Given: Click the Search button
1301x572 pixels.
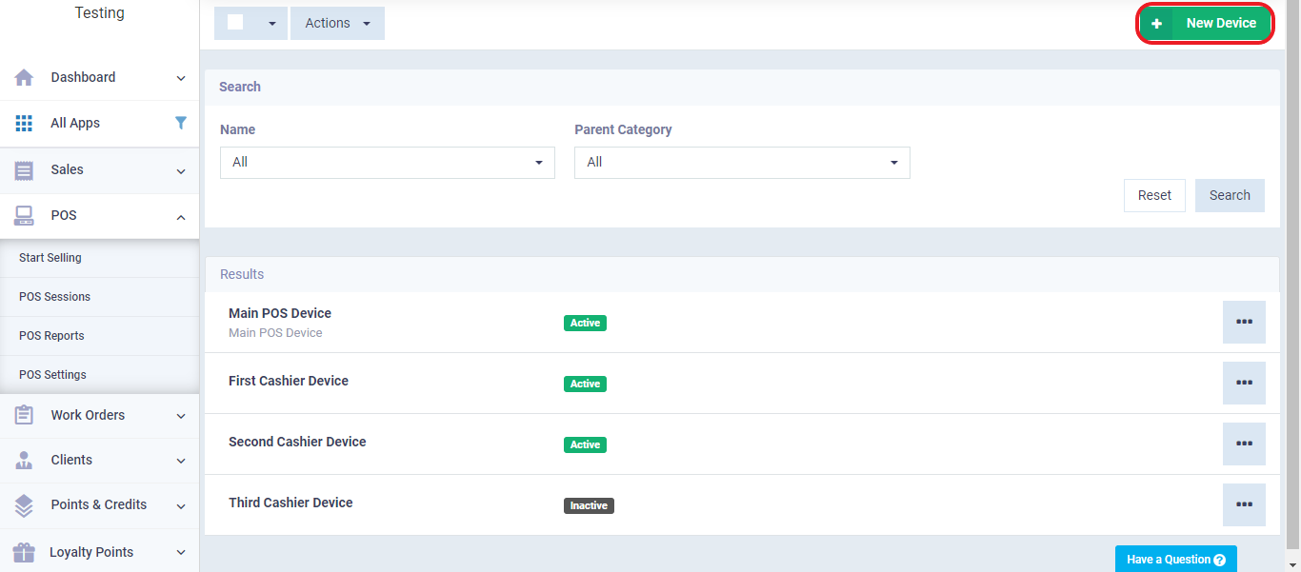Looking at the screenshot, I should click(1230, 195).
